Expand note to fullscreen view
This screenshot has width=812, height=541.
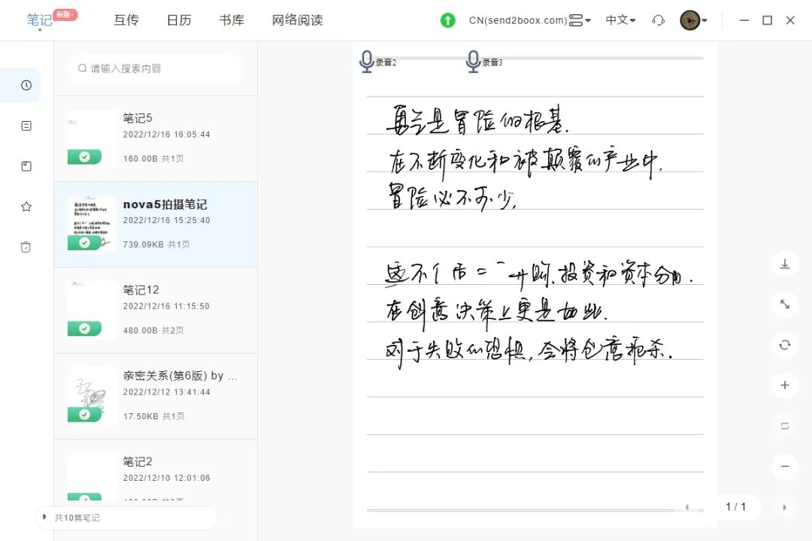pos(784,304)
